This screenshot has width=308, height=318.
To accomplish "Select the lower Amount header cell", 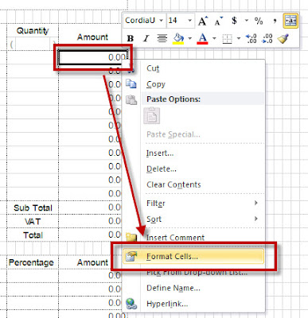I will coord(92,262).
